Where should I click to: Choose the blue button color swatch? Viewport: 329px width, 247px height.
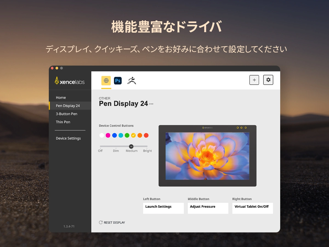[114, 135]
